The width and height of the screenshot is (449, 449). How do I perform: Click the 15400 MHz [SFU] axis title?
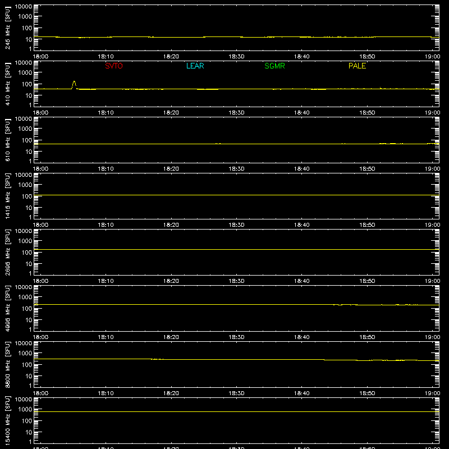coord(7,421)
